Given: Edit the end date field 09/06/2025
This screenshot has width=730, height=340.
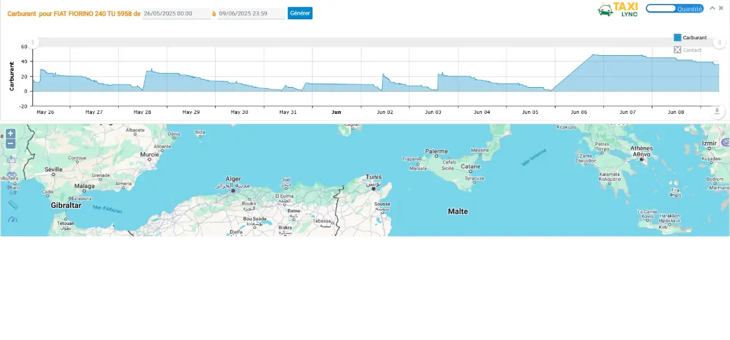Looking at the screenshot, I should (x=251, y=13).
